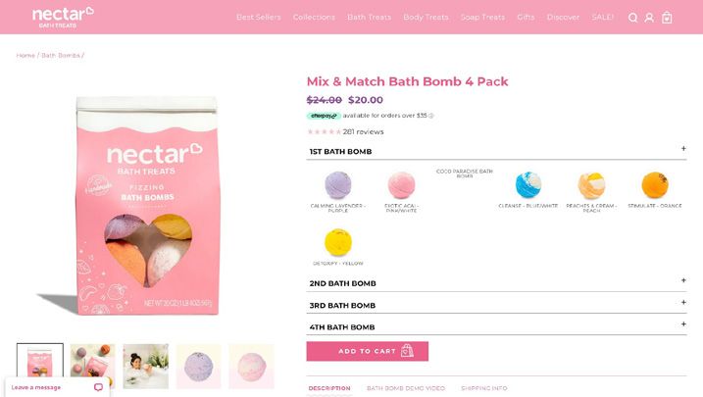
Task: View the woman in bathtub thumbnail
Action: point(146,366)
